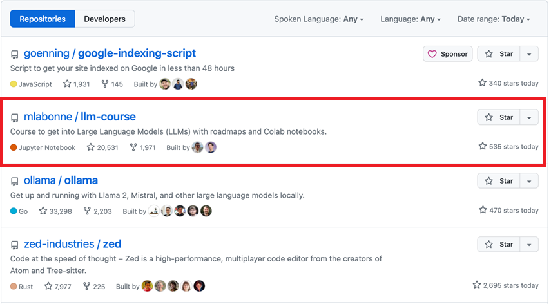Open first contributor avatar of zed

147,286
